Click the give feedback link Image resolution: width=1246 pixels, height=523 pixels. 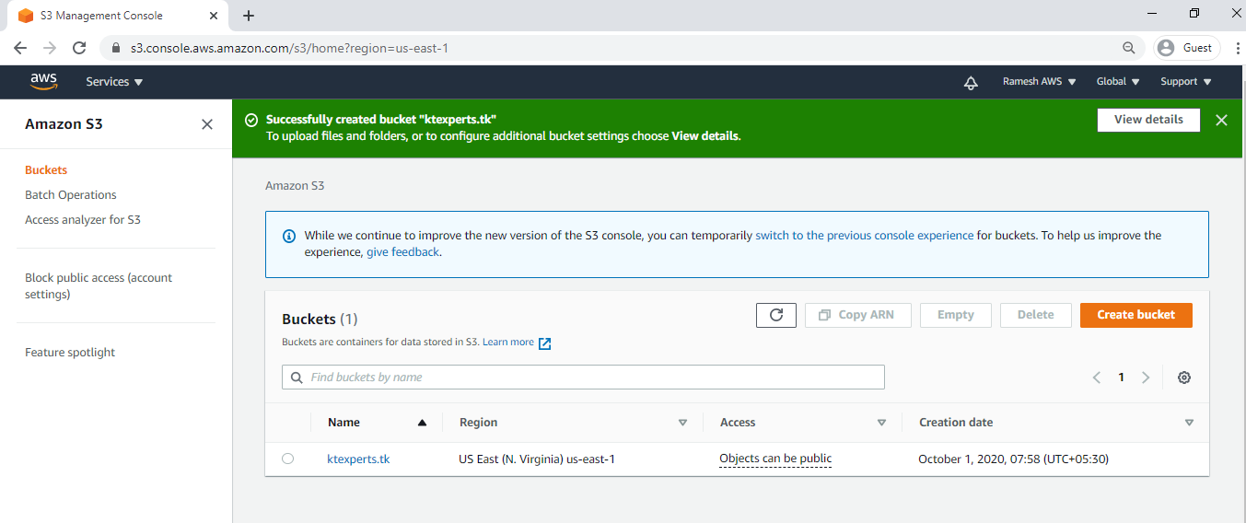[x=402, y=252]
